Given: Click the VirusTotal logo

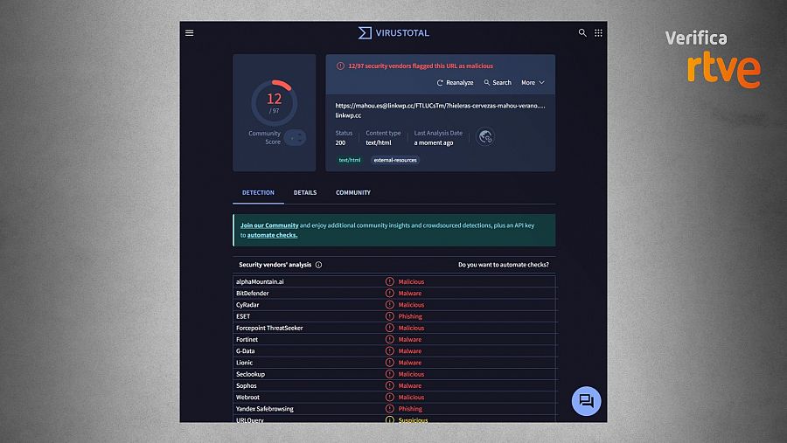Looking at the screenshot, I should click(393, 33).
